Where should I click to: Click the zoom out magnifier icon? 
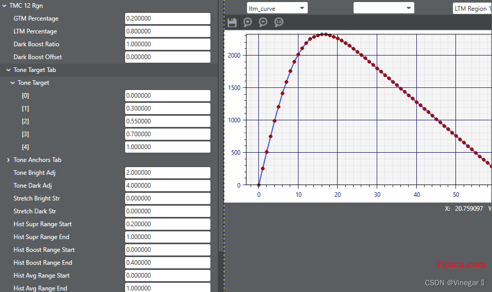(x=263, y=22)
